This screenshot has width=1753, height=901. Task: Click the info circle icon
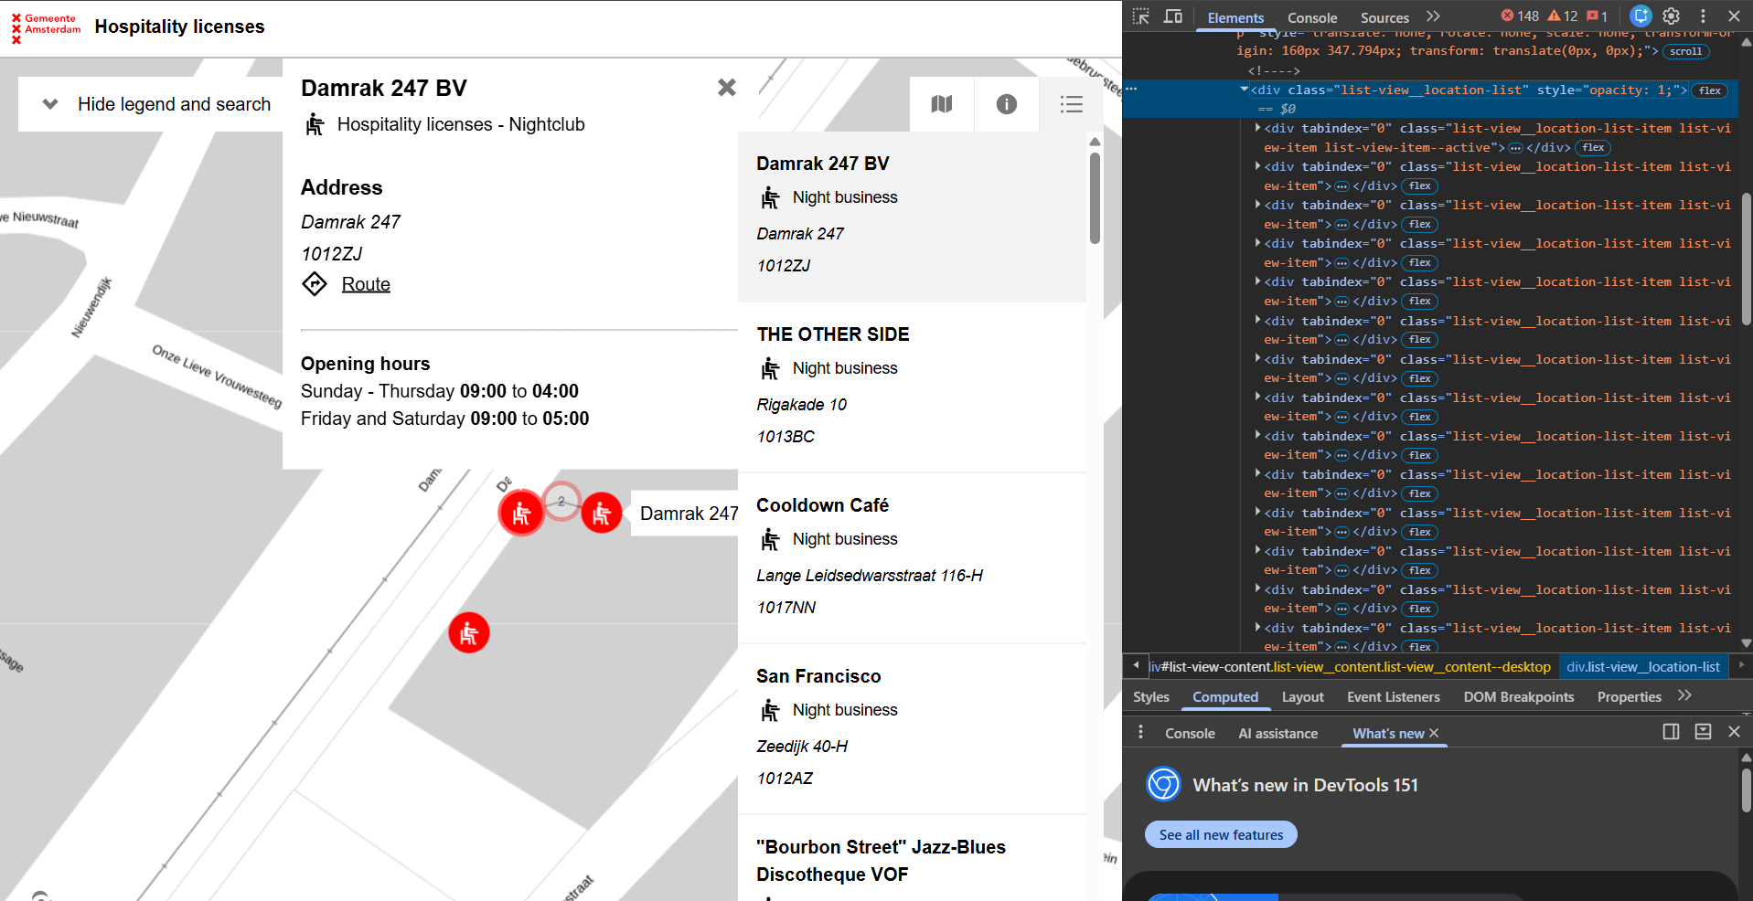1007,104
